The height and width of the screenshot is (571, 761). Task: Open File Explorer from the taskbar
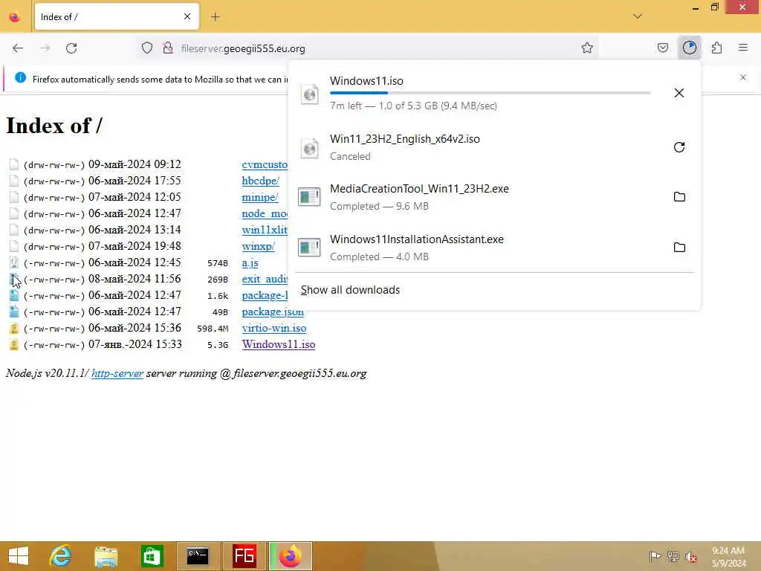[x=106, y=556]
